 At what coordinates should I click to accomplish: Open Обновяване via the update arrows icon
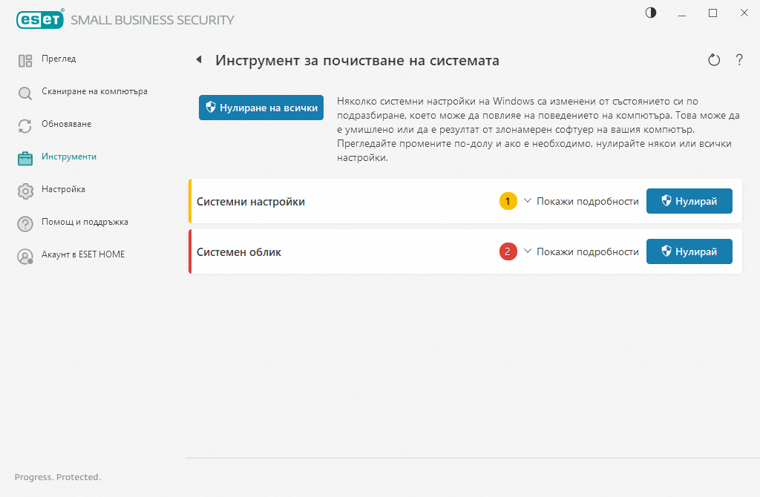(24, 125)
